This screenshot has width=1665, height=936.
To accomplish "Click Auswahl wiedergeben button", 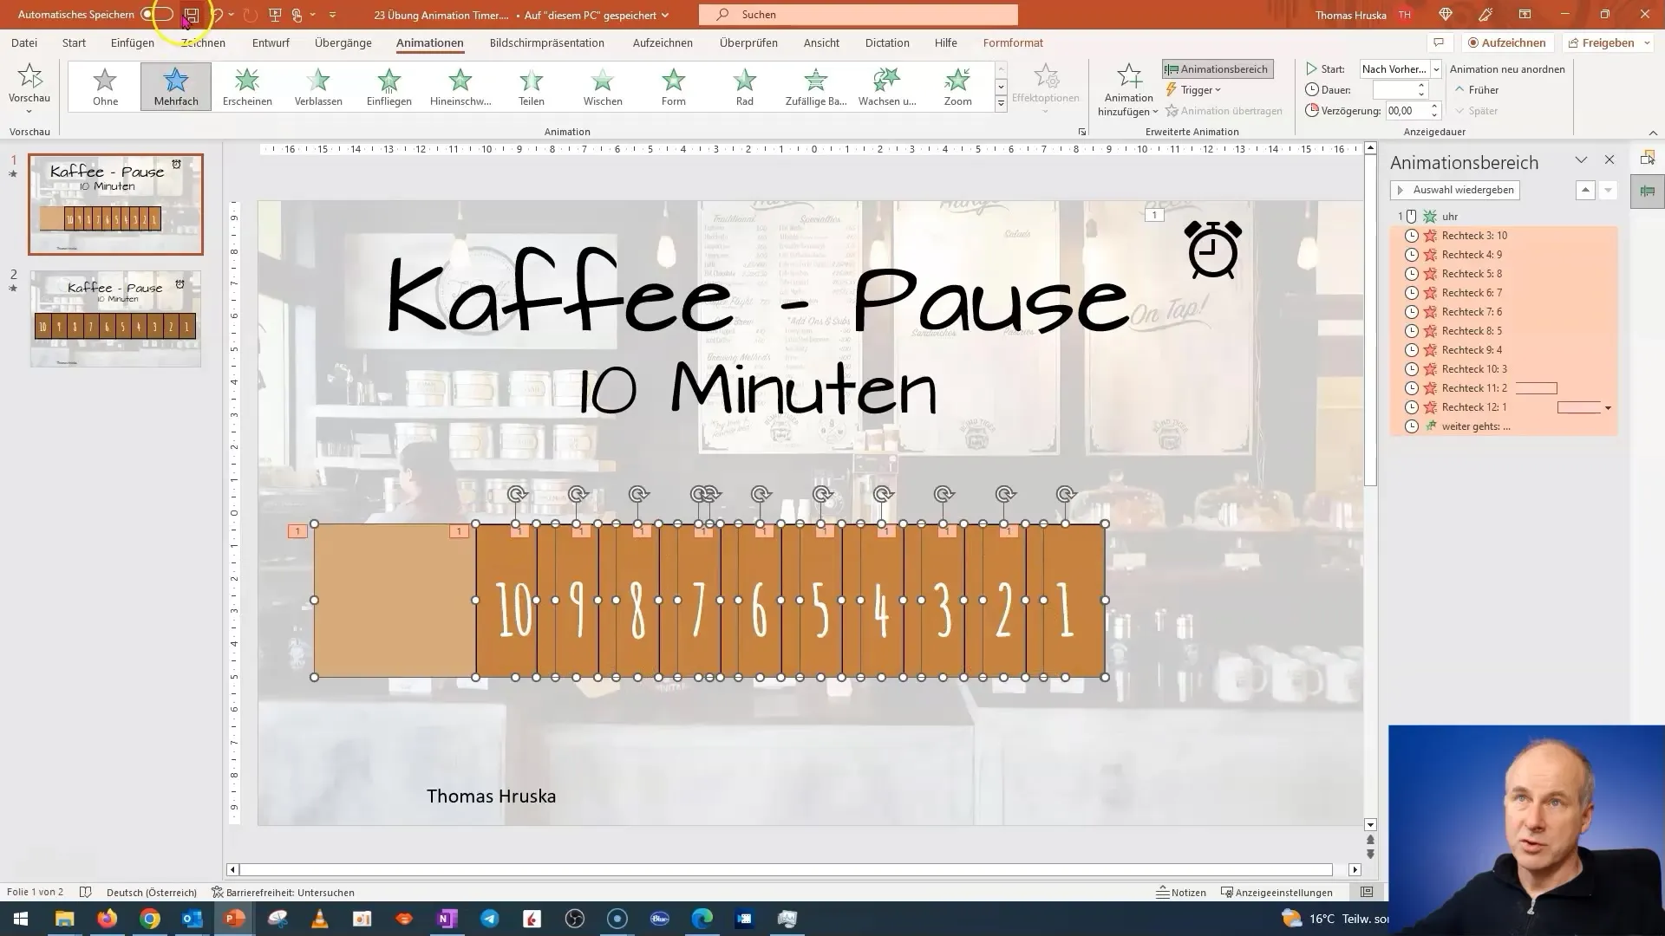I will pyautogui.click(x=1455, y=190).
